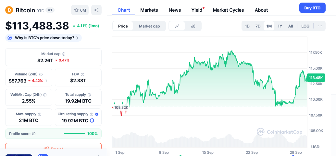
Task: Toggle chart to Price view
Action: point(123,26)
